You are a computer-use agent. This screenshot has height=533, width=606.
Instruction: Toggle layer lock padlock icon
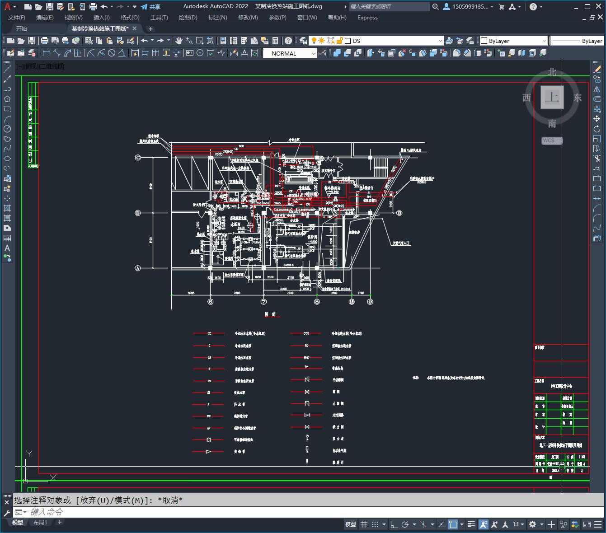click(340, 41)
